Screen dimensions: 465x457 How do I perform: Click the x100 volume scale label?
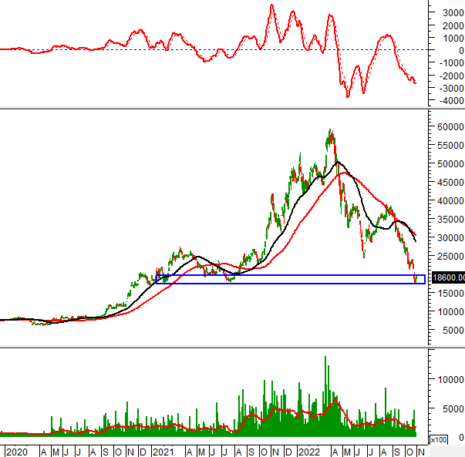[x=436, y=439]
